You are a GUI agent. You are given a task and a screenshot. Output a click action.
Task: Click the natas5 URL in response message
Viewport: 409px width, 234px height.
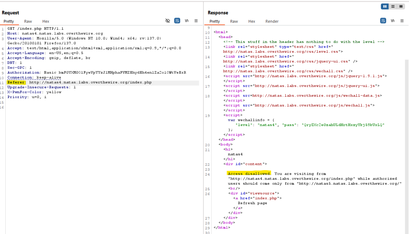[349, 183]
